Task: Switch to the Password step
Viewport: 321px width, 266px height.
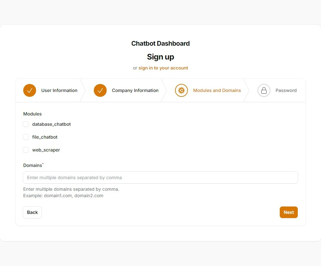Action: coord(286,90)
